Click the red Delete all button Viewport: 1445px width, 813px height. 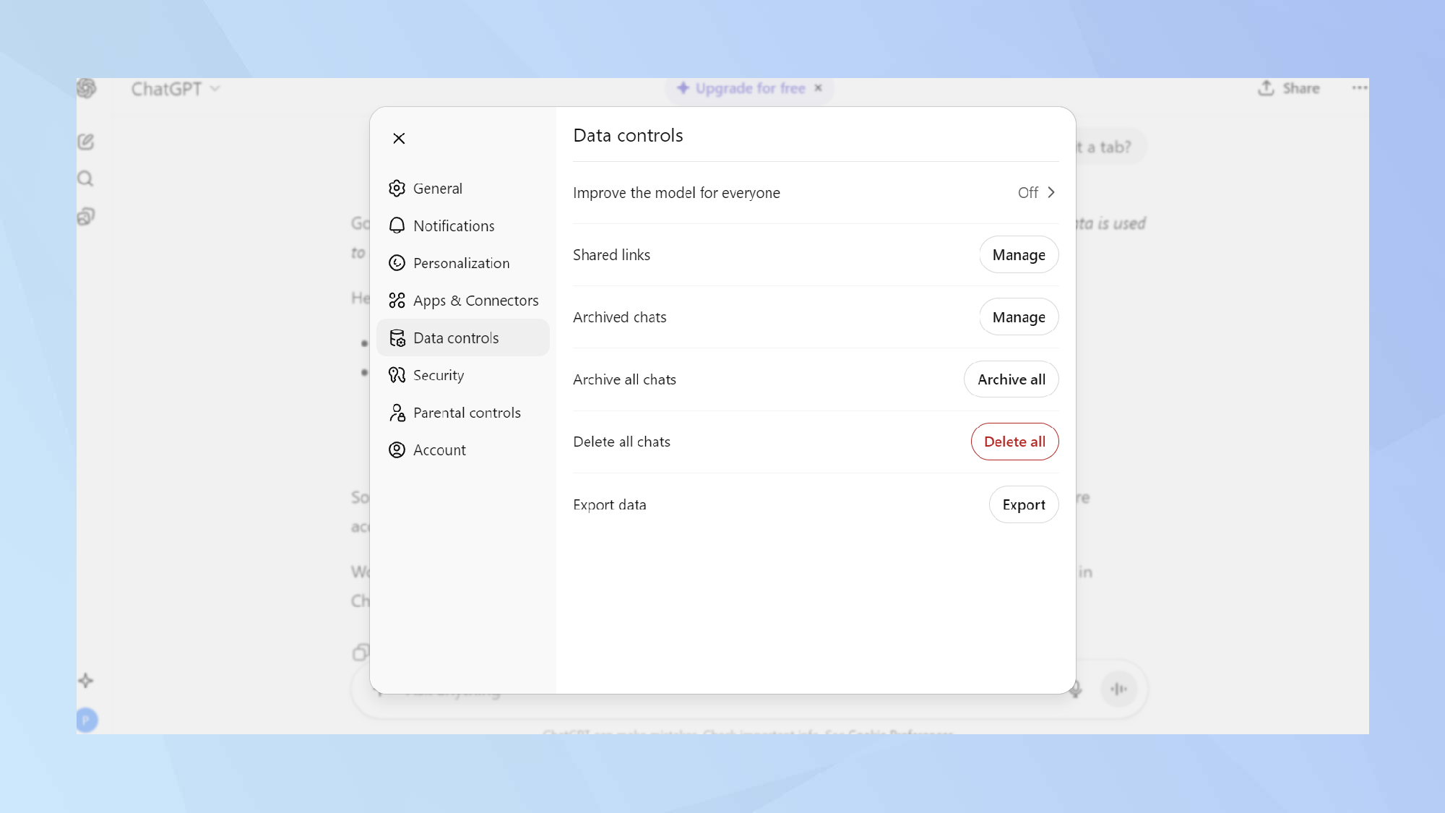pyautogui.click(x=1014, y=442)
